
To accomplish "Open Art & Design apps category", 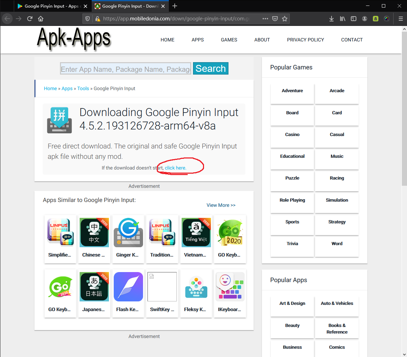I will (292, 306).
